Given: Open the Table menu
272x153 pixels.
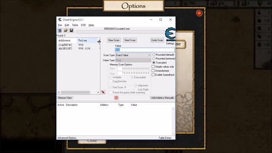Looking at the screenshot, I should pos(75,25).
